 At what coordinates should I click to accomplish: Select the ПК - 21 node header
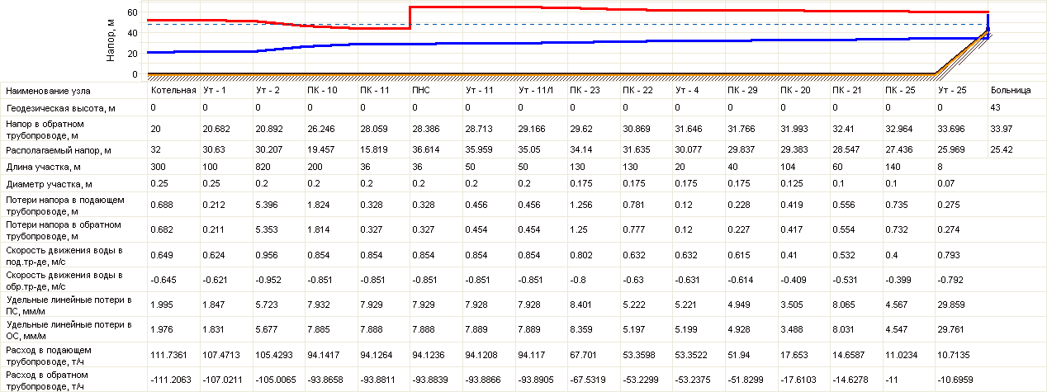coord(848,90)
